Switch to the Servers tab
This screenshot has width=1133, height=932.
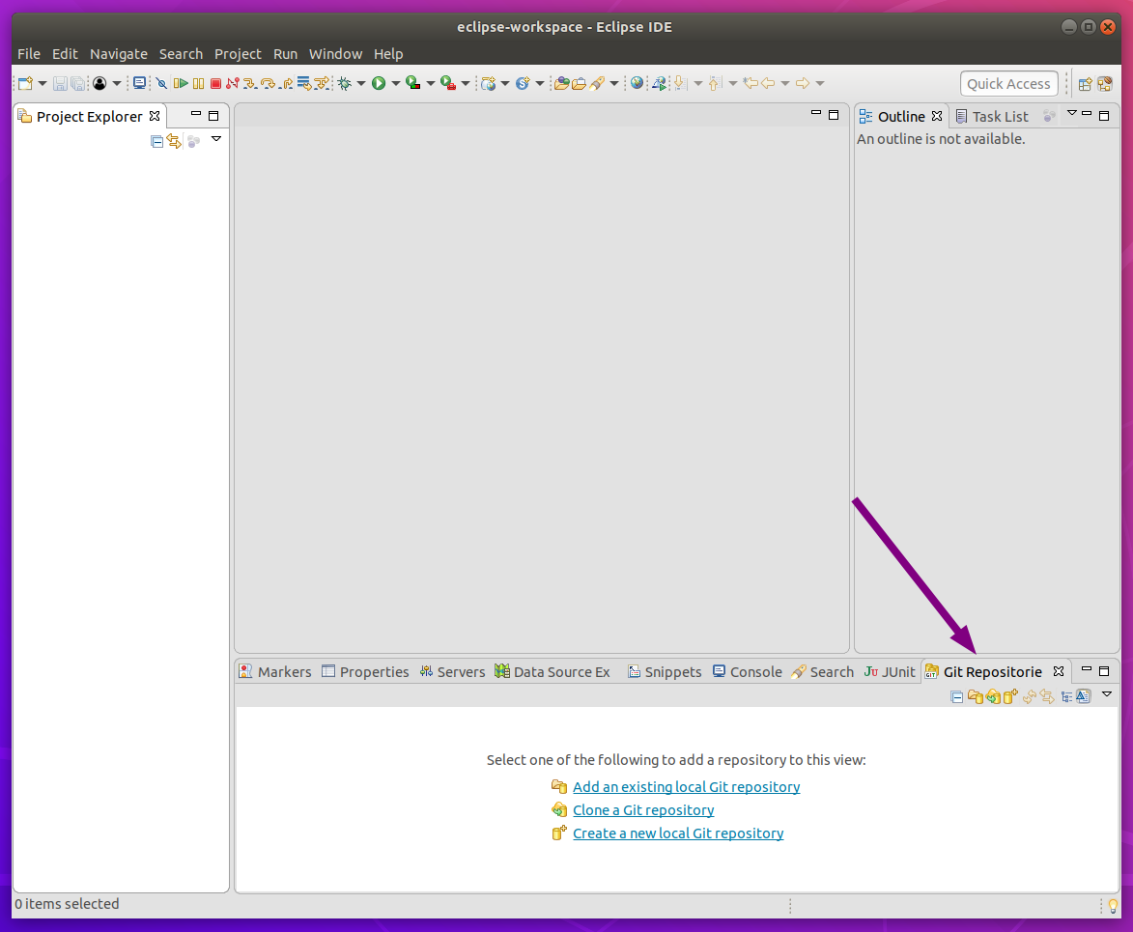click(452, 672)
